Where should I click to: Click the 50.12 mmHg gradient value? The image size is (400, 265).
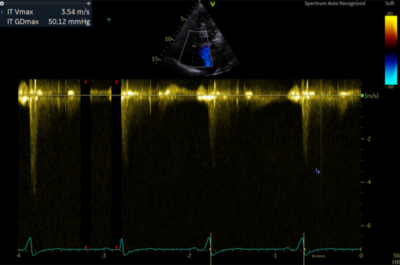[x=69, y=22]
